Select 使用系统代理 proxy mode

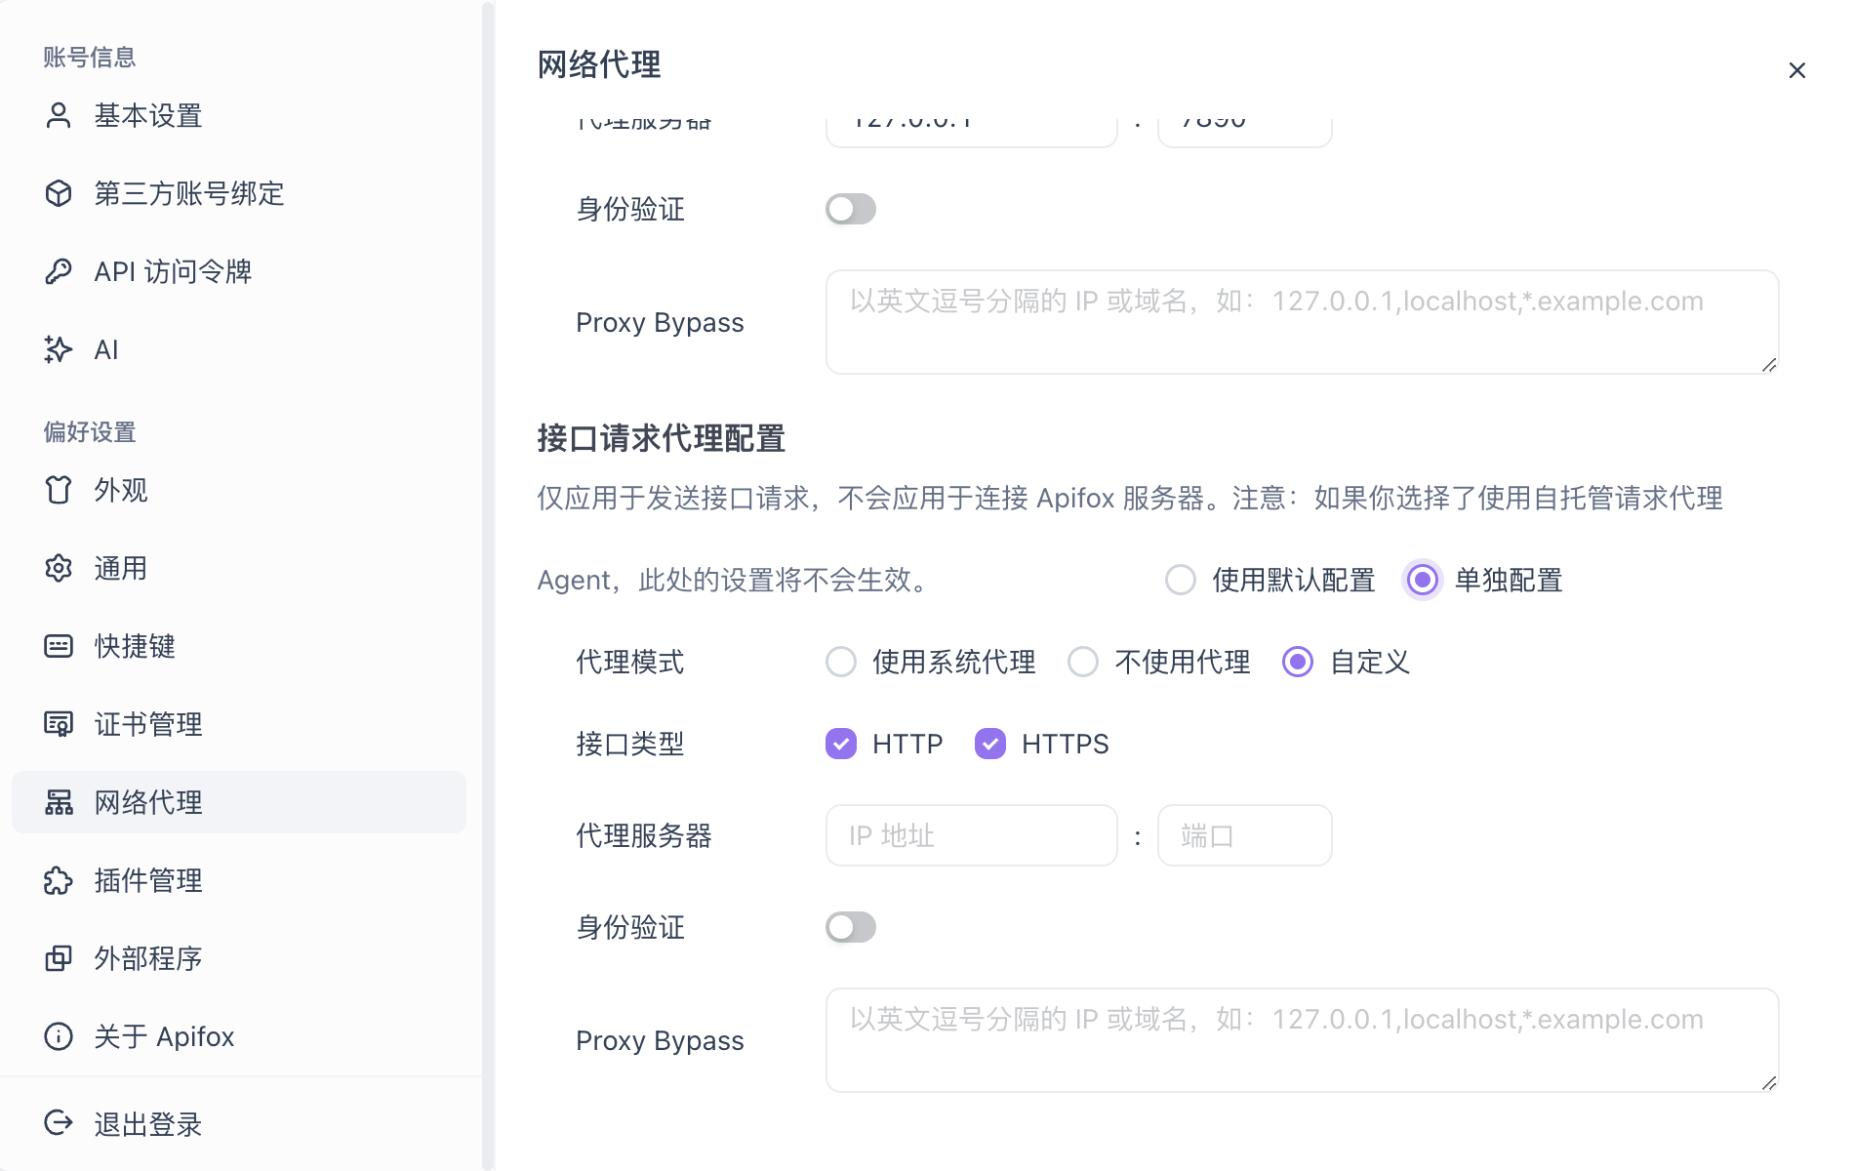[841, 663]
